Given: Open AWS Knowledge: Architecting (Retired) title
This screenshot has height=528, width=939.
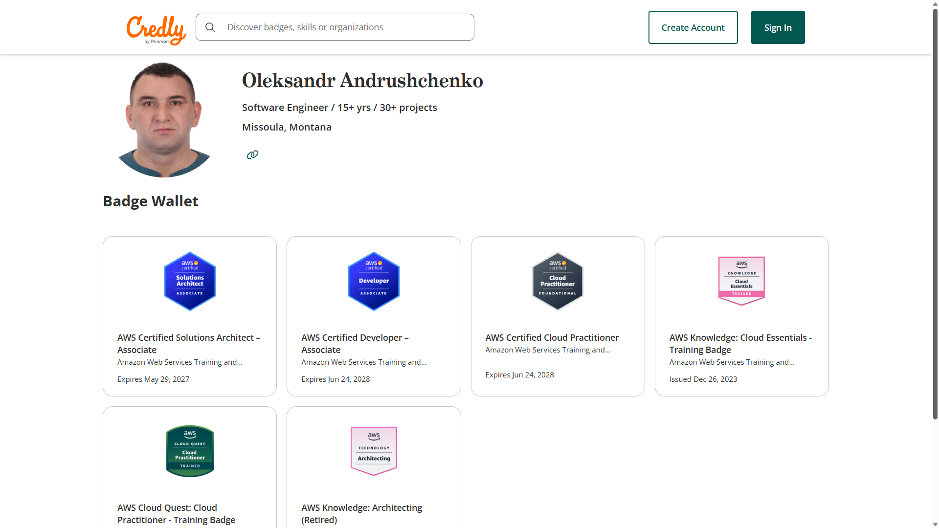Looking at the screenshot, I should (362, 514).
